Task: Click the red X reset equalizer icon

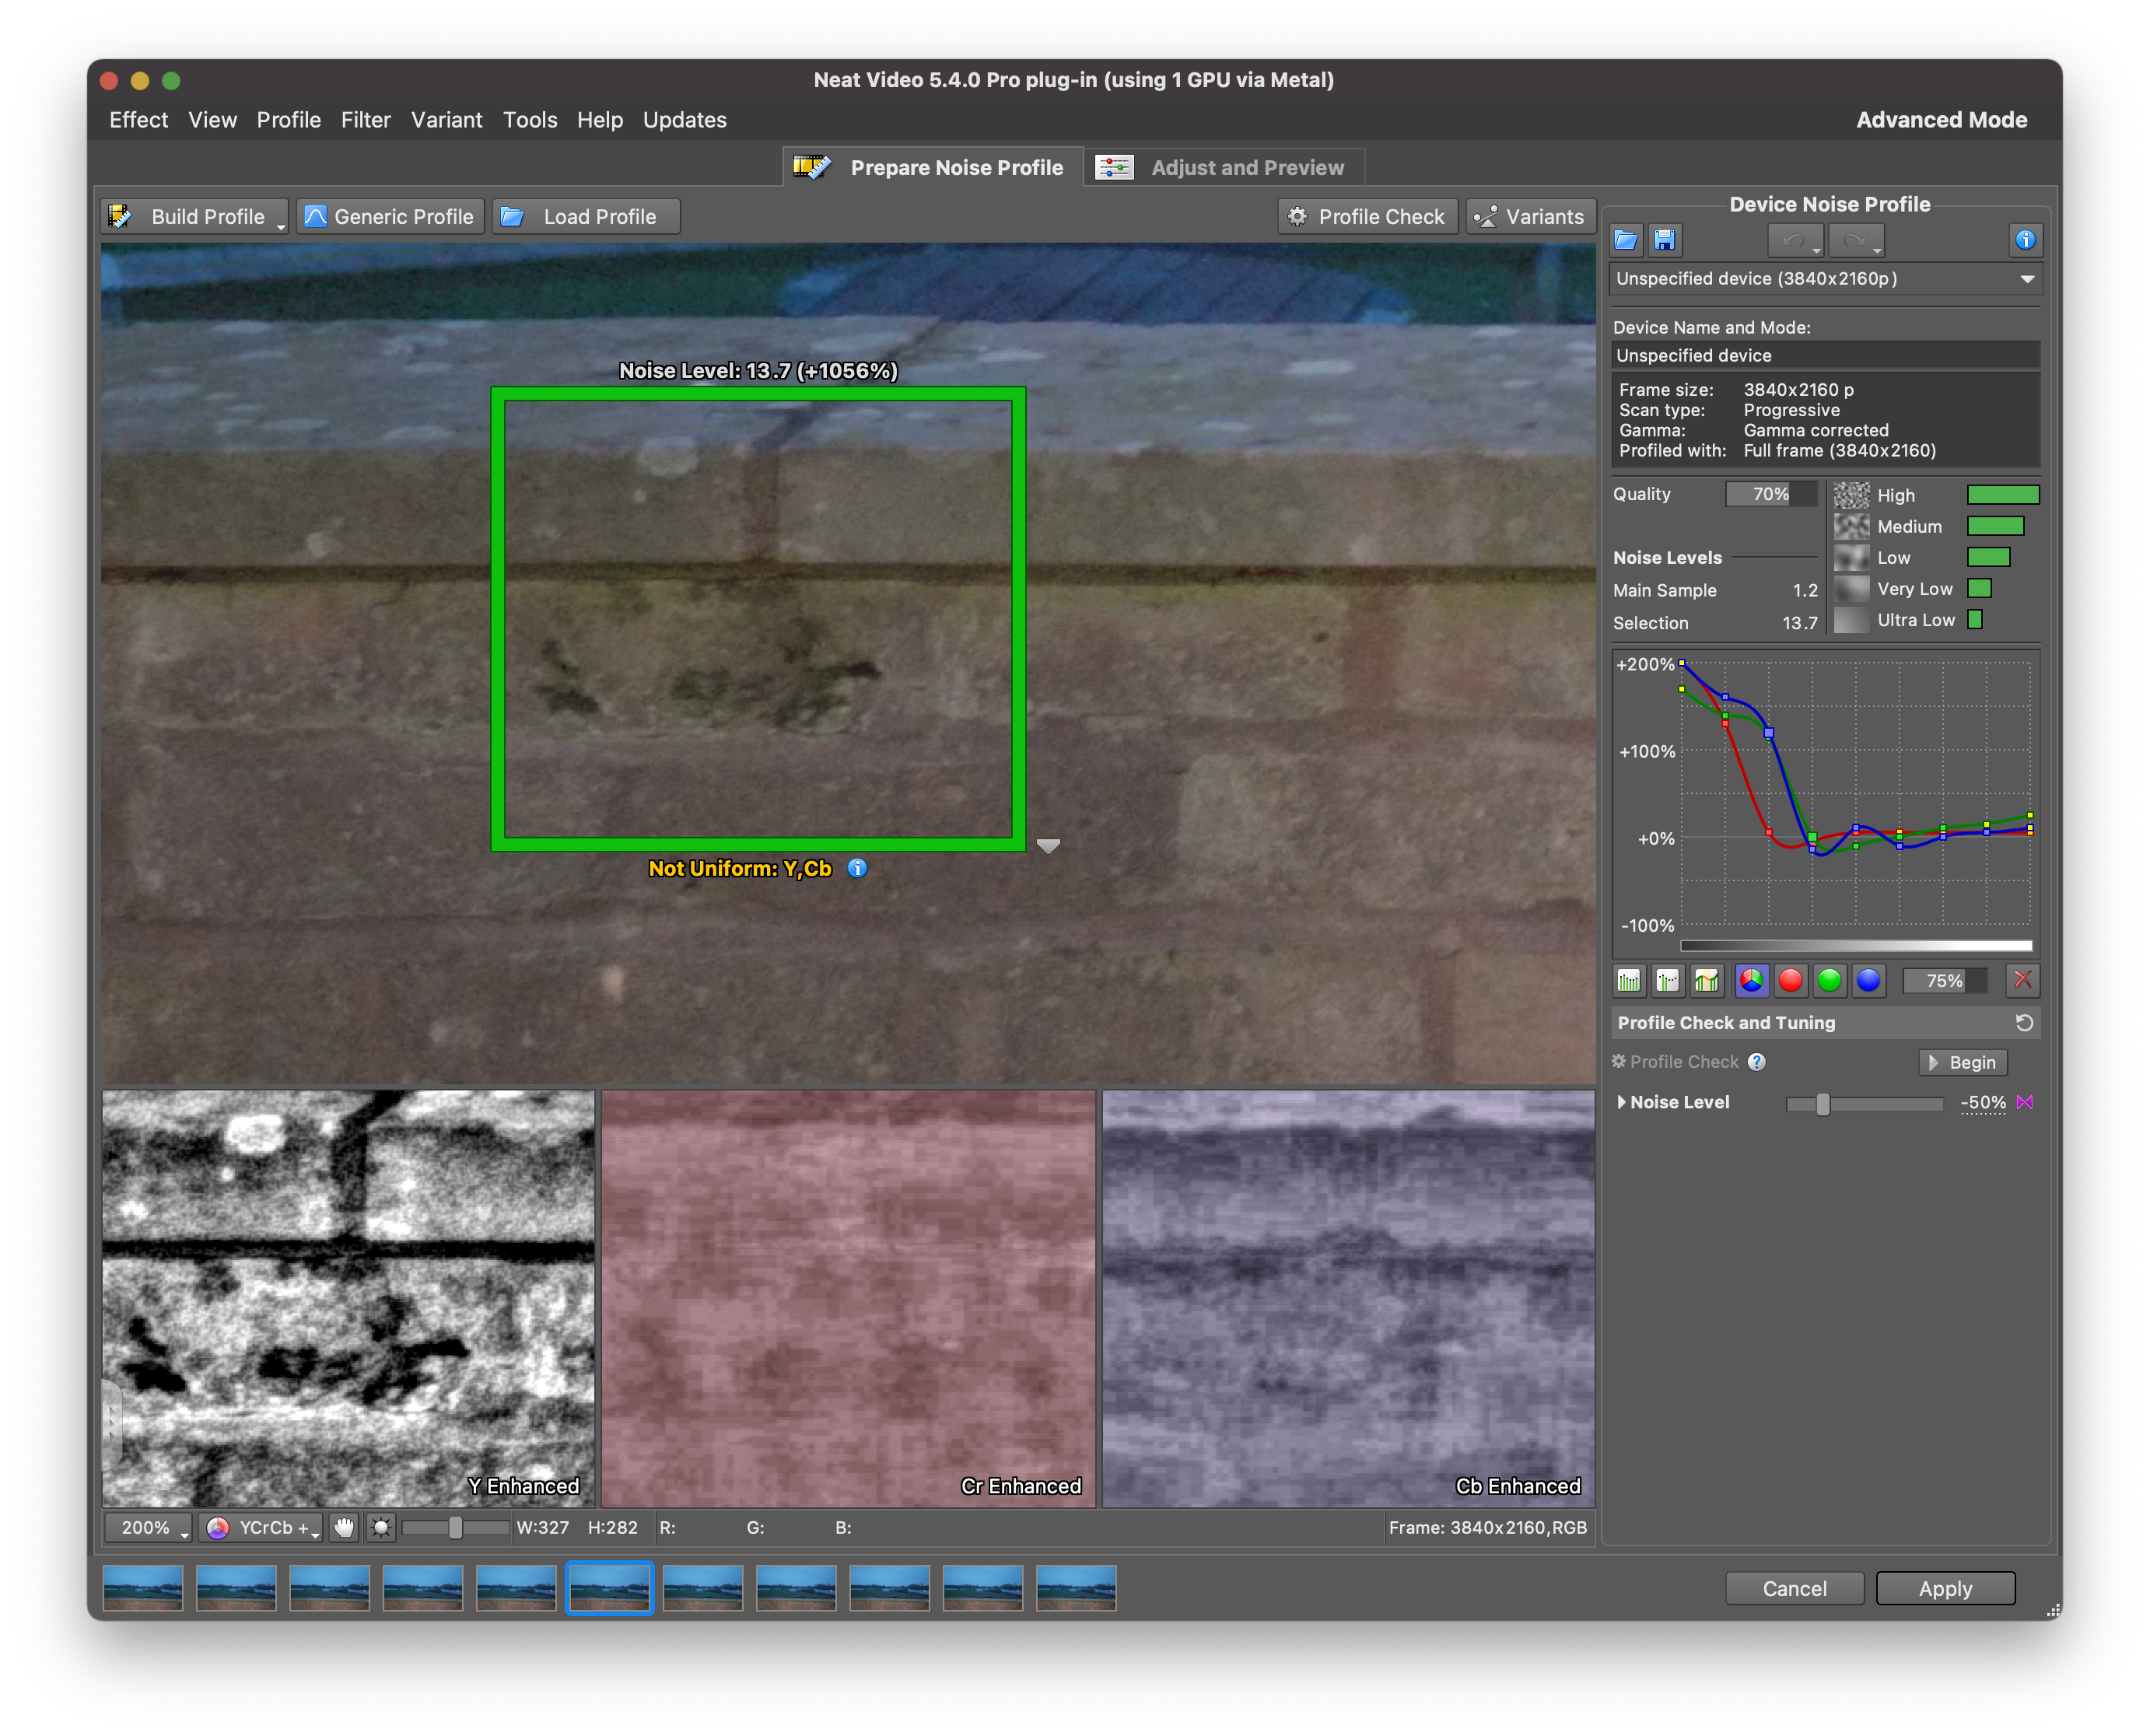Action: click(2023, 980)
